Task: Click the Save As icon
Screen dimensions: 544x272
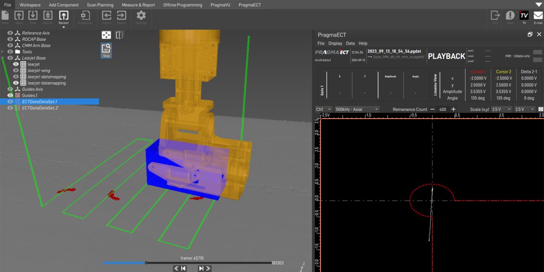Action: 48,16
